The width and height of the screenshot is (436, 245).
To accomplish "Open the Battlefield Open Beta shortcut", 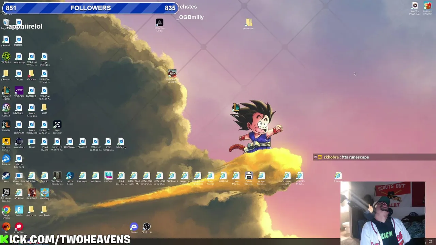I will [x=172, y=76].
